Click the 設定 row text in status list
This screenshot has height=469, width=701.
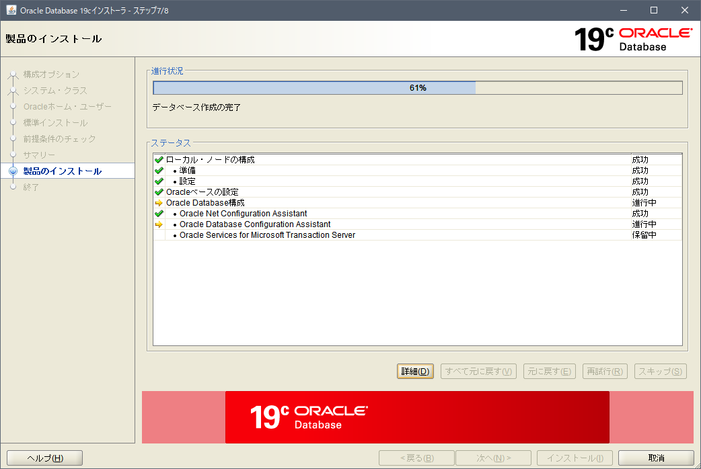(x=187, y=181)
